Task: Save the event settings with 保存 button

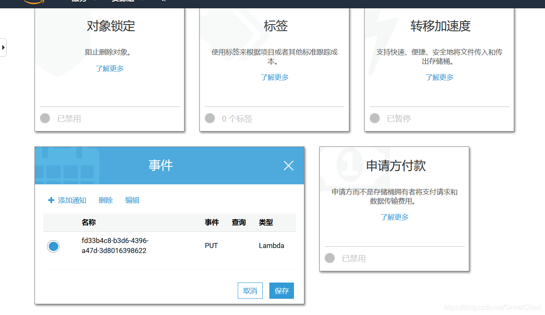Action: pyautogui.click(x=281, y=290)
